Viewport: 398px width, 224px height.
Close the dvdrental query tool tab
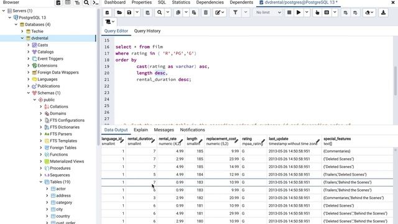pyautogui.click(x=393, y=2)
